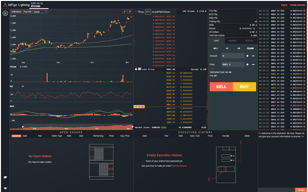Click the Spread percentage text
The image size is (308, 192).
click(198, 69)
